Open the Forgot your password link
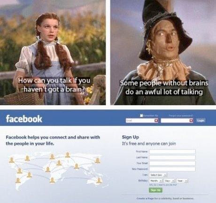 (181, 116)
